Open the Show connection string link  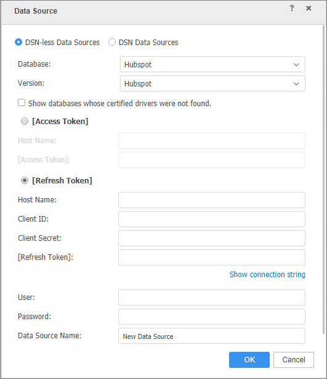coord(267,275)
